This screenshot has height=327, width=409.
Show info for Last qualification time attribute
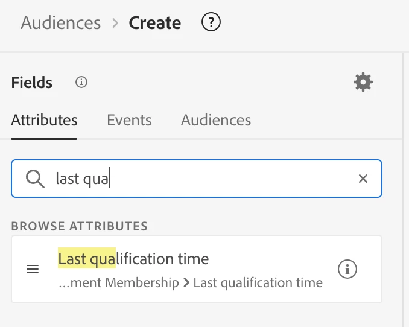pyautogui.click(x=347, y=270)
